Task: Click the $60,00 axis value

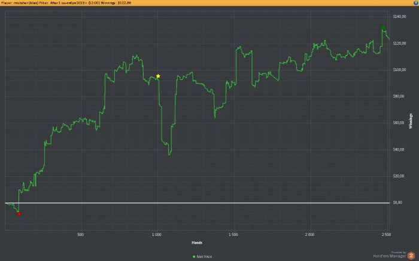Action: pos(399,123)
